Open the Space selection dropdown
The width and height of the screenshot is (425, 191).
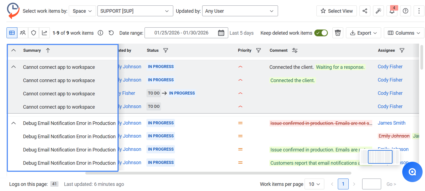point(82,11)
